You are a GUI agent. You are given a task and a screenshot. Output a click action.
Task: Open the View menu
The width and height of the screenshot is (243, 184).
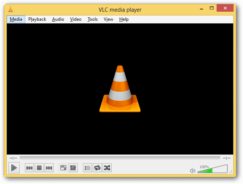click(x=108, y=19)
